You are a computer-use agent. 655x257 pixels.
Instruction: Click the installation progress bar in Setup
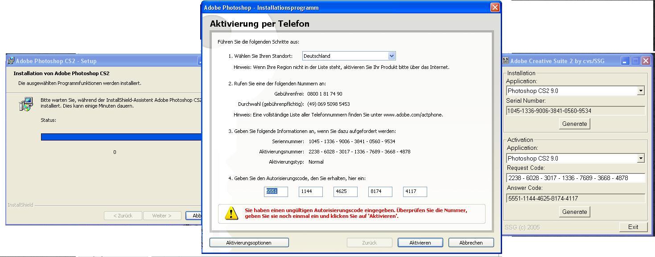pyautogui.click(x=121, y=137)
